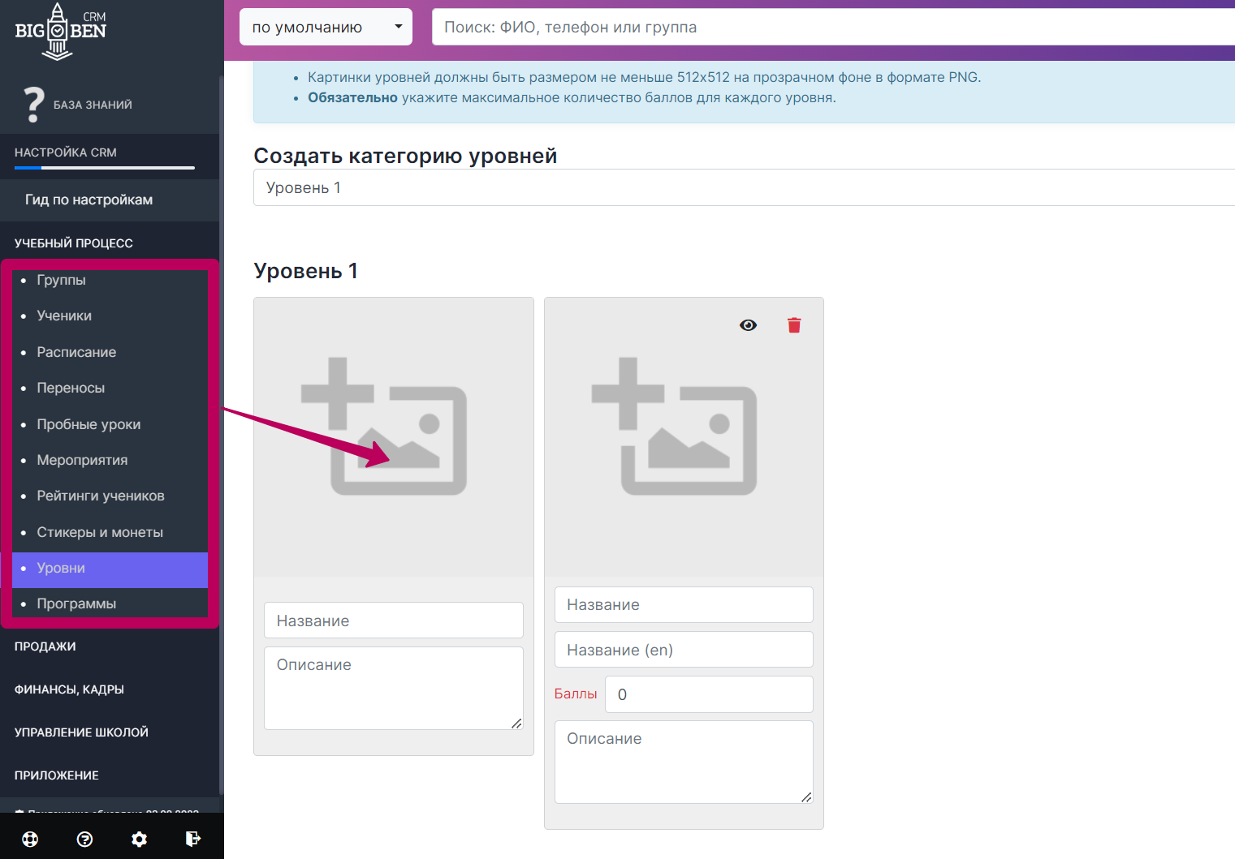Click the lifebuoy support icon

click(30, 839)
